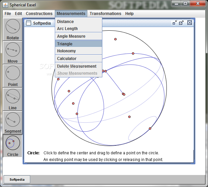Screen dimensions: 208x187
Task: Open the Help menu
Action: point(129,14)
